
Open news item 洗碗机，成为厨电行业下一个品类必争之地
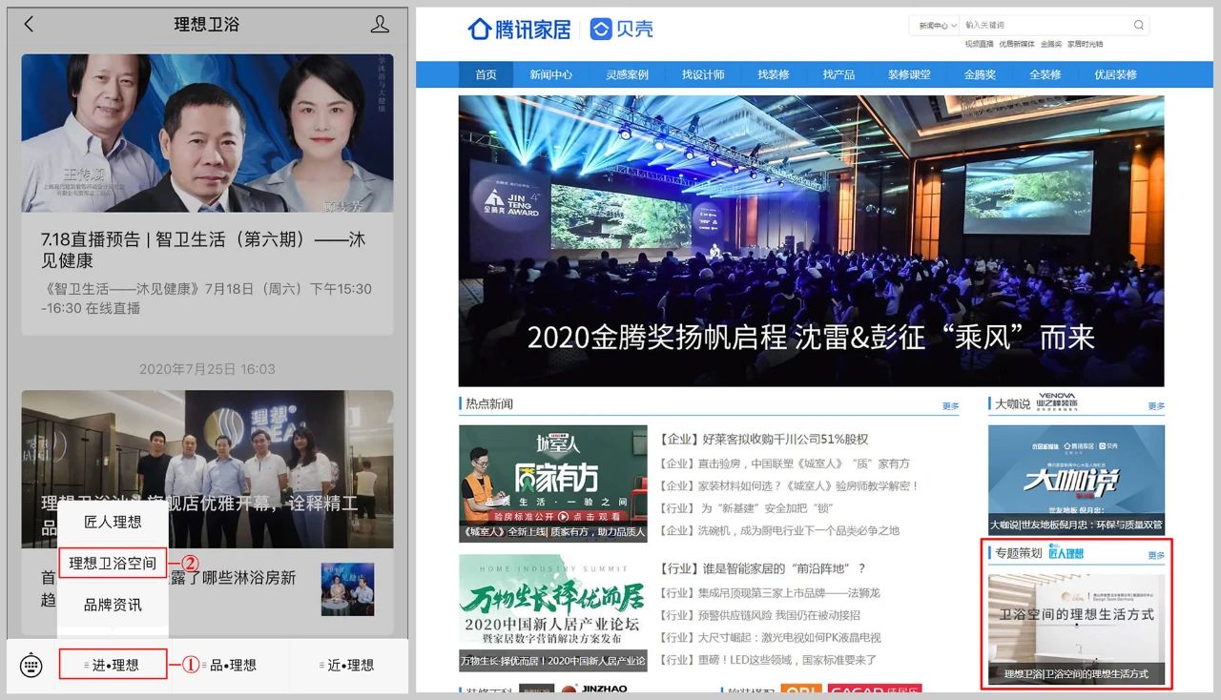(779, 530)
